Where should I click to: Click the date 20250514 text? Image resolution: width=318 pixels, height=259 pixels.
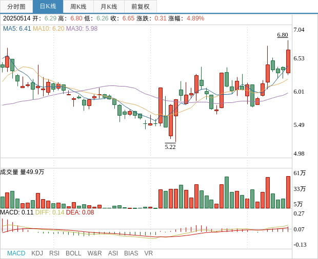click(x=16, y=18)
